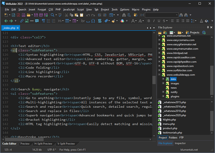This screenshot has width=215, height=153.
Task: Click the paragraph pilcrow icon
Action: pos(44,21)
